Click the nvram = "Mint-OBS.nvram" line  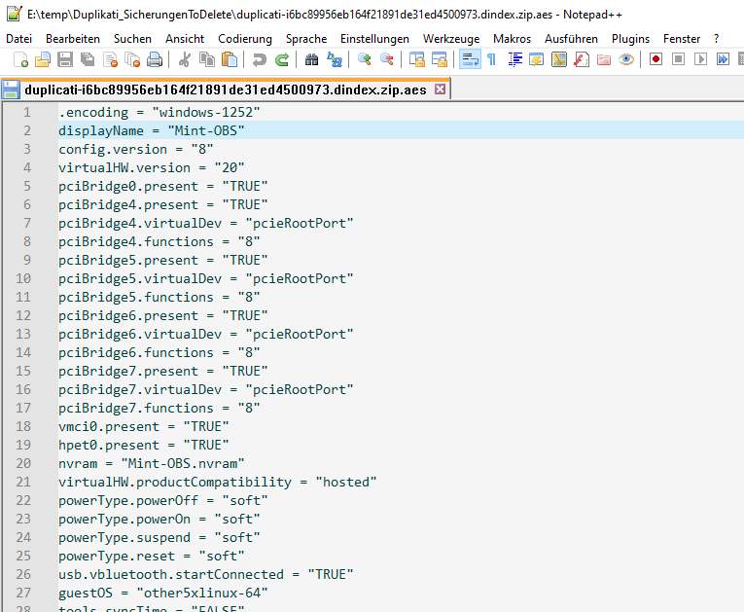click(151, 463)
